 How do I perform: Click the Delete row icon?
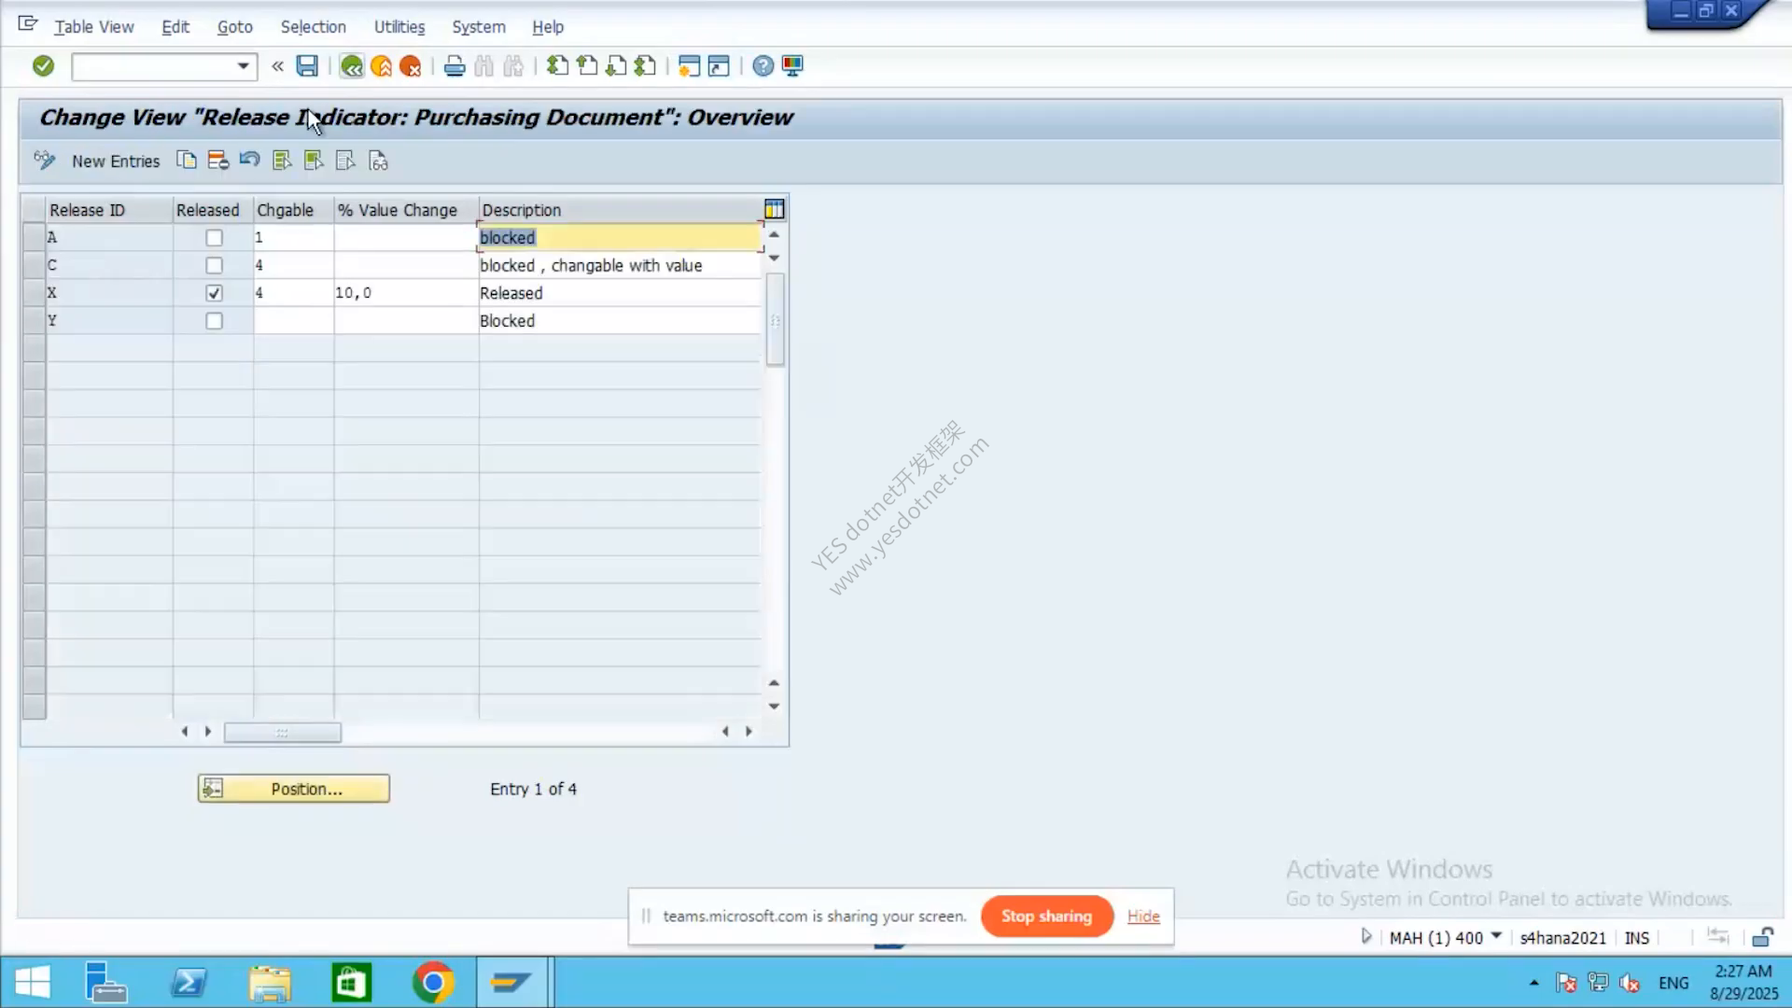tap(217, 161)
